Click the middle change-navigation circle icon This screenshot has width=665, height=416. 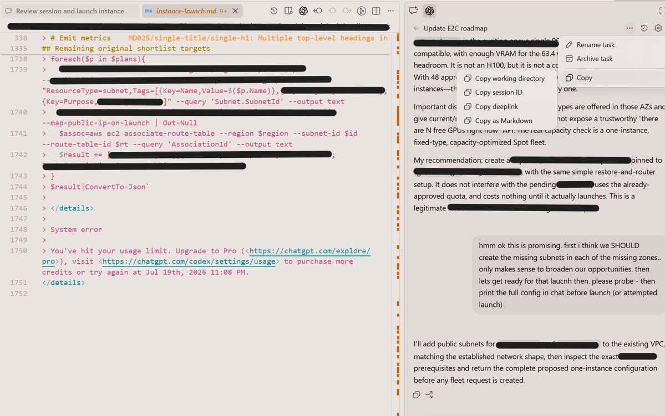tap(333, 11)
